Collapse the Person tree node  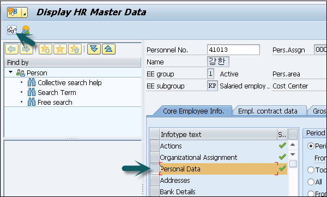click(x=11, y=72)
